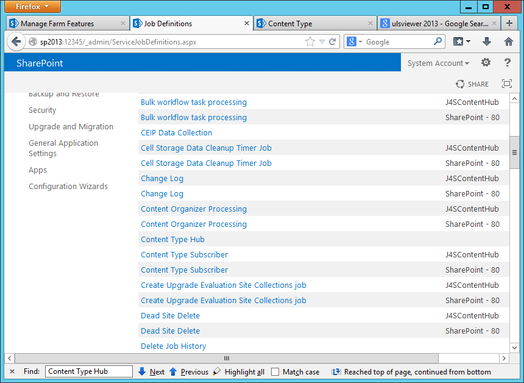The image size is (524, 383).
Task: Open Dead Site Delete for SharePoint - 80
Action: 170,331
